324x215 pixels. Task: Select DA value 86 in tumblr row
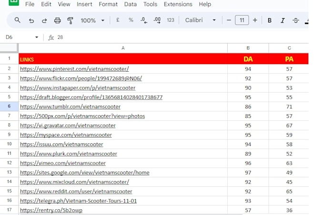[248, 107]
